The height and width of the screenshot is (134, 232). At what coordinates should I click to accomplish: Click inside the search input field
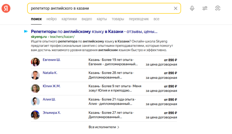(x=101, y=8)
